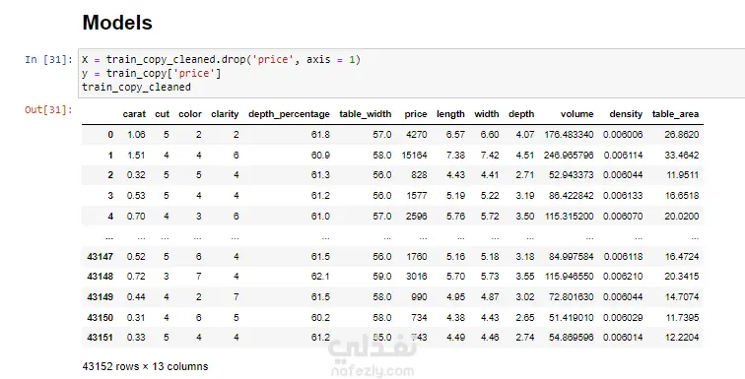Click the 'Models' heading
The height and width of the screenshot is (379, 745).
117,23
